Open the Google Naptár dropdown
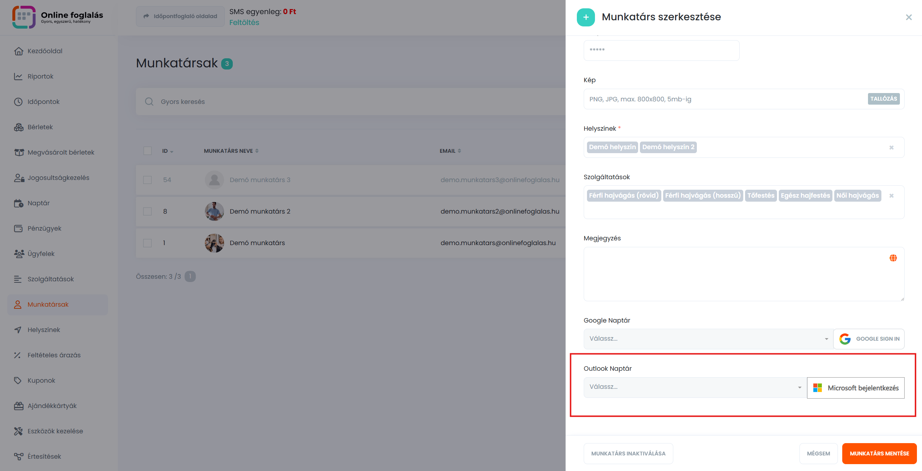The image size is (922, 471). click(708, 339)
